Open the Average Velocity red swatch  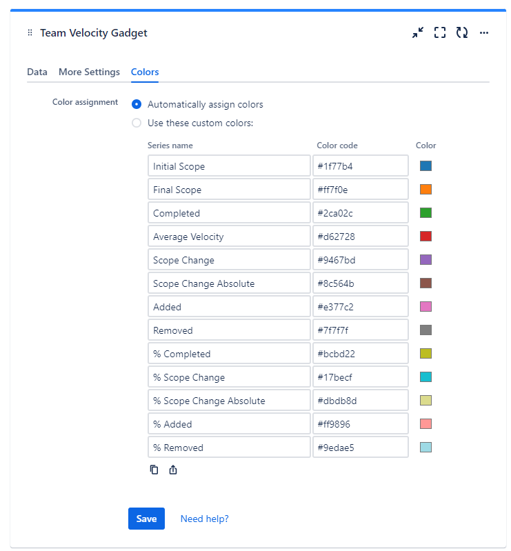[x=426, y=237]
